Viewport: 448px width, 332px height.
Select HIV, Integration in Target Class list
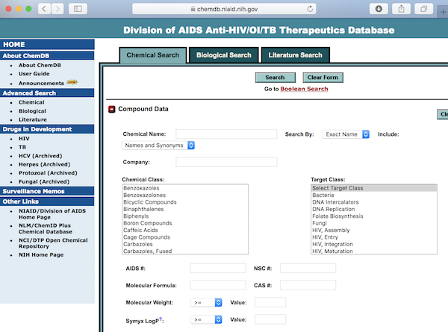[374, 245]
